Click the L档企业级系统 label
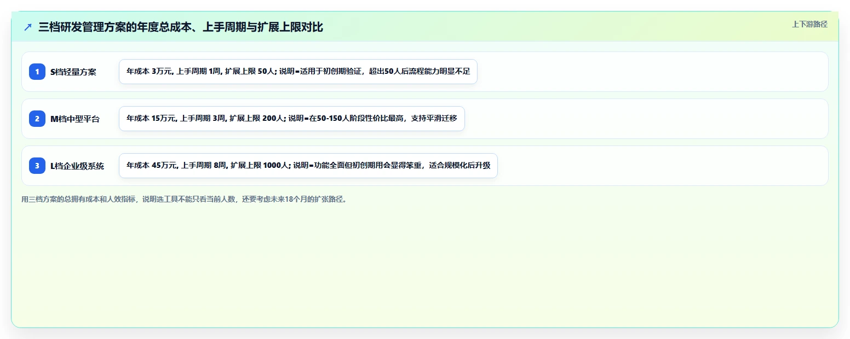This screenshot has width=850, height=339. [x=77, y=166]
